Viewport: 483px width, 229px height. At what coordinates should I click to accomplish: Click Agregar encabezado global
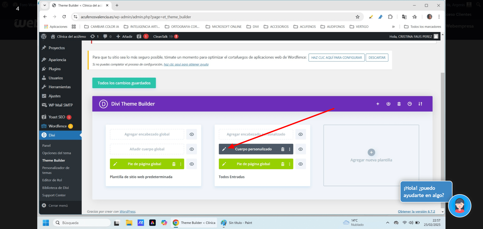[x=147, y=134]
